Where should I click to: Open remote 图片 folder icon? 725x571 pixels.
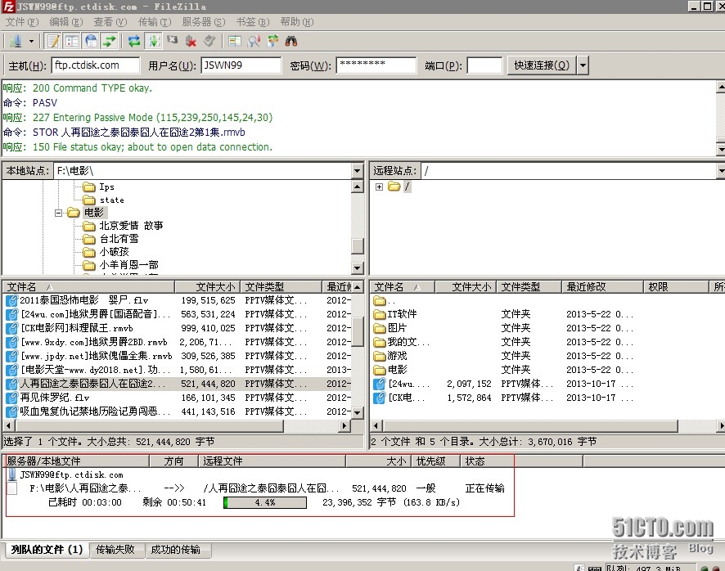(380, 328)
